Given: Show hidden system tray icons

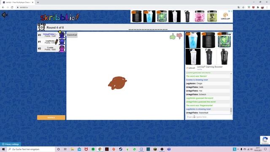Looking at the screenshot, I should 238,149.
